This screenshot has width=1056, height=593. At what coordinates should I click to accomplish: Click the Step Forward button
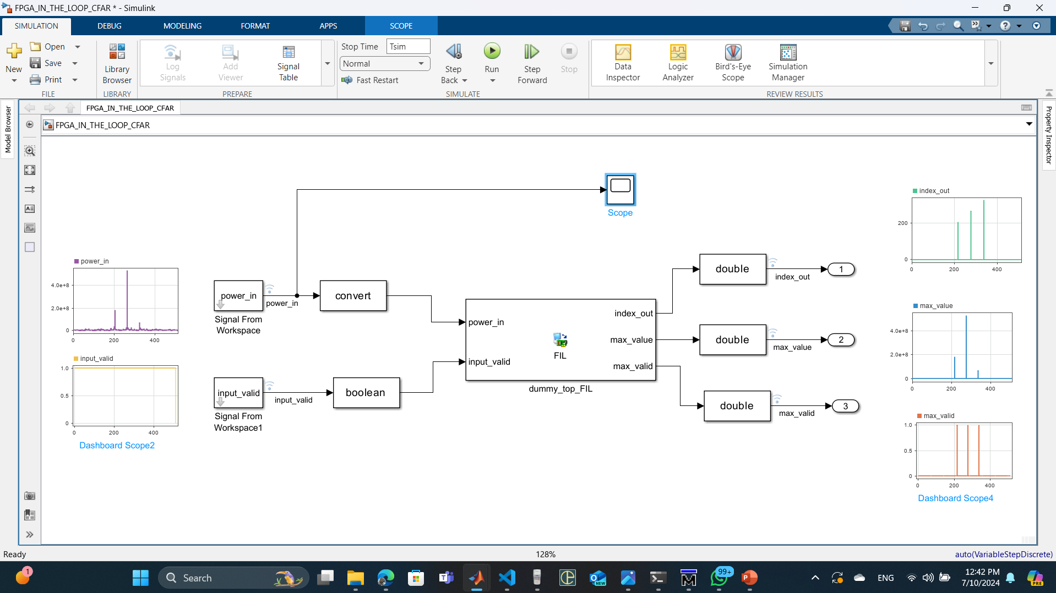click(532, 63)
